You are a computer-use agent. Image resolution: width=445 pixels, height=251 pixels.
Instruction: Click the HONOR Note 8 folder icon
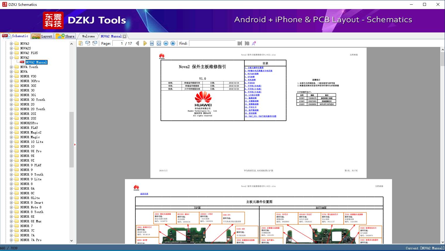(x=17, y=207)
